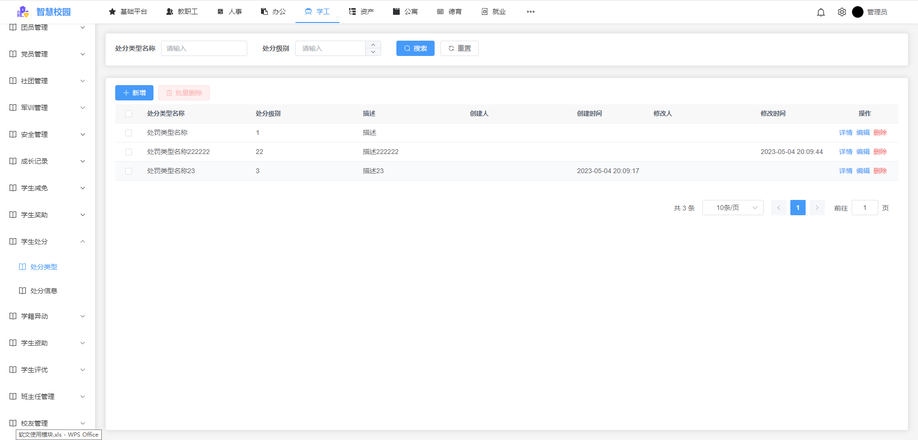Expand the 党员管理 sidebar menu

tap(82, 54)
